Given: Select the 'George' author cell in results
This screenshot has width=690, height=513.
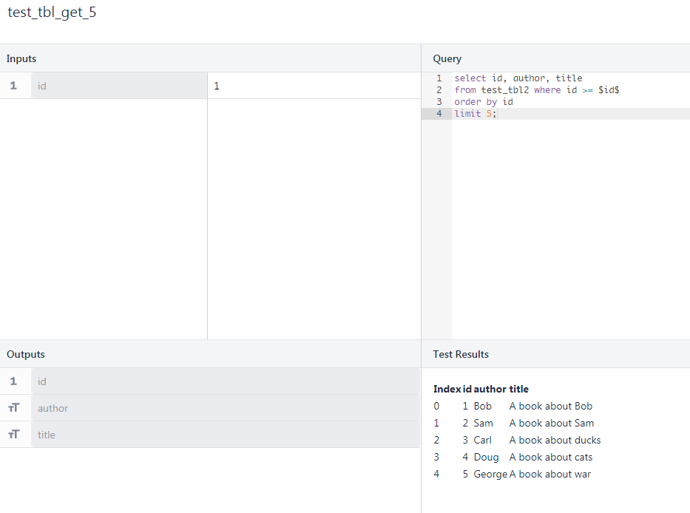Looking at the screenshot, I should click(490, 474).
